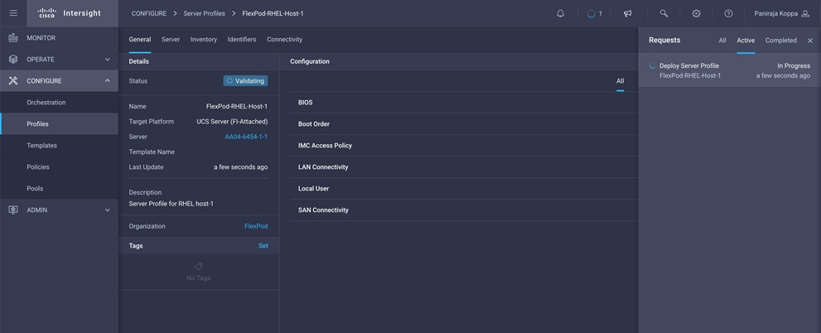The height and width of the screenshot is (333, 821).
Task: Click the ADMIN monitor icon
Action: click(13, 210)
